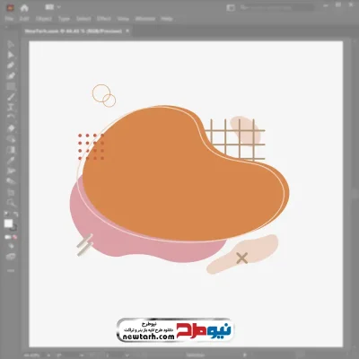
Task: Open the Window menu
Action: point(145,19)
